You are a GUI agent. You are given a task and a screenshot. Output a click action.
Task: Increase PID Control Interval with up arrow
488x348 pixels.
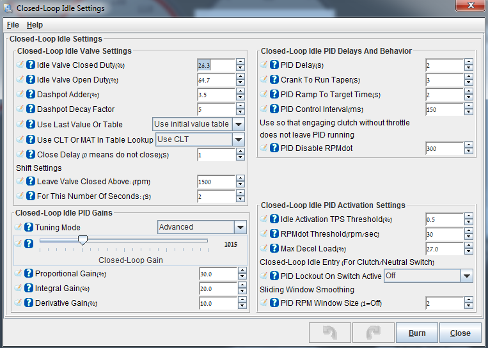(469, 106)
